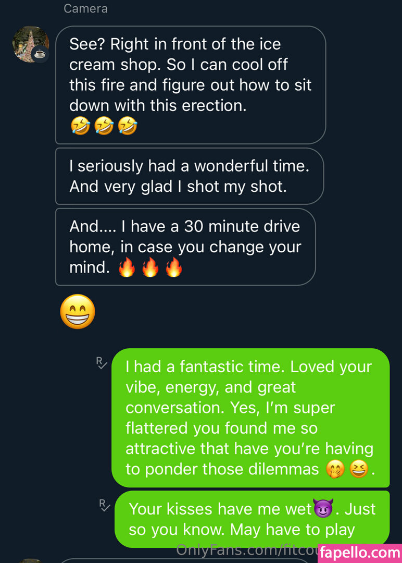Viewport: 402px width, 563px height.
Task: Tap the "30 minute drive home" message
Action: [x=185, y=247]
